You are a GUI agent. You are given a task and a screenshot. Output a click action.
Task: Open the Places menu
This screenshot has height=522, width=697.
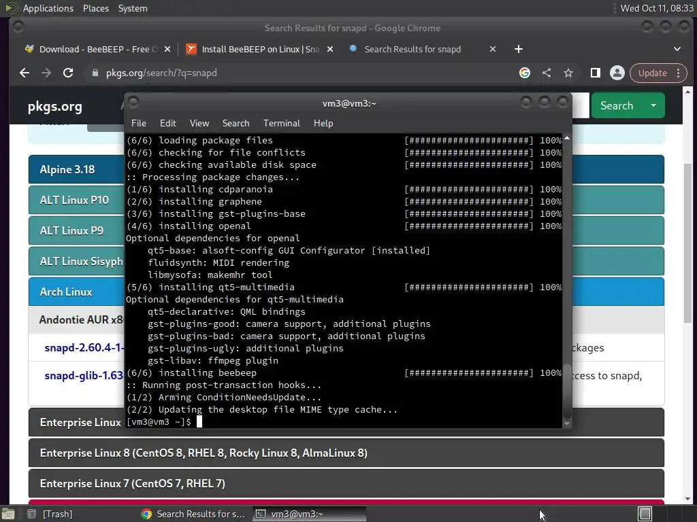pyautogui.click(x=95, y=8)
